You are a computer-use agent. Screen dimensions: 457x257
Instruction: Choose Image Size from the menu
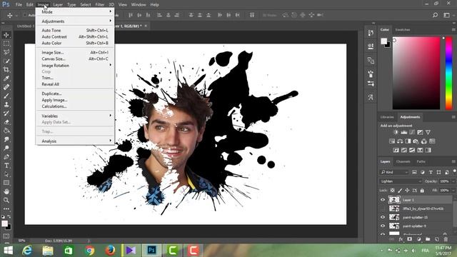[x=75, y=52]
